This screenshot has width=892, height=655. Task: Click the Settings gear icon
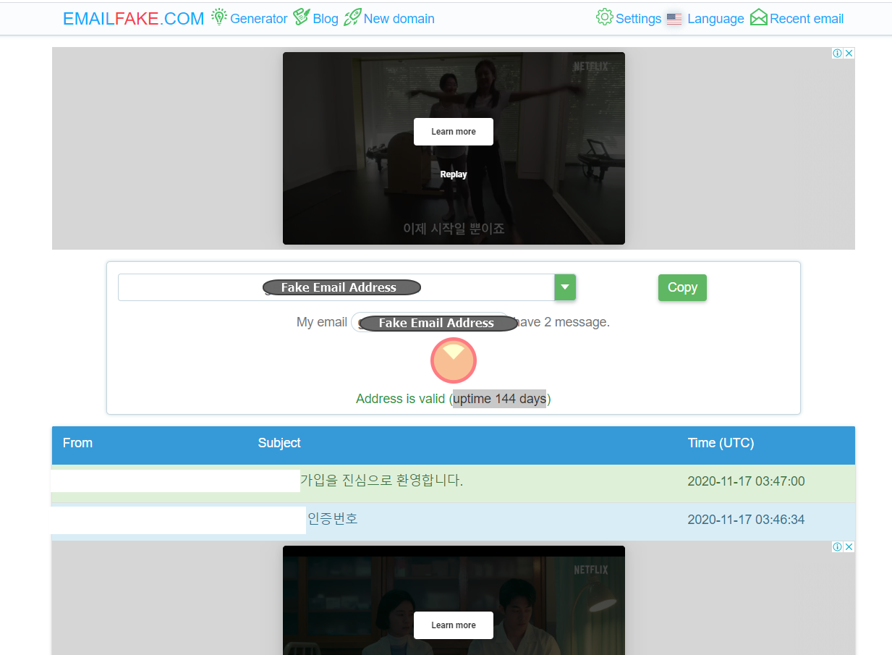coord(604,17)
